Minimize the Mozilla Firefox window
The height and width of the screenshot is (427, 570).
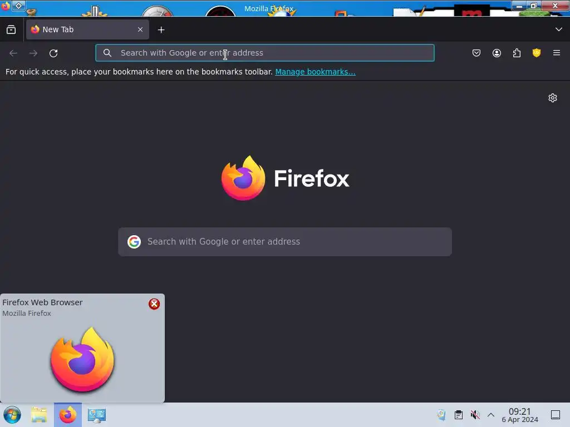pyautogui.click(x=519, y=6)
